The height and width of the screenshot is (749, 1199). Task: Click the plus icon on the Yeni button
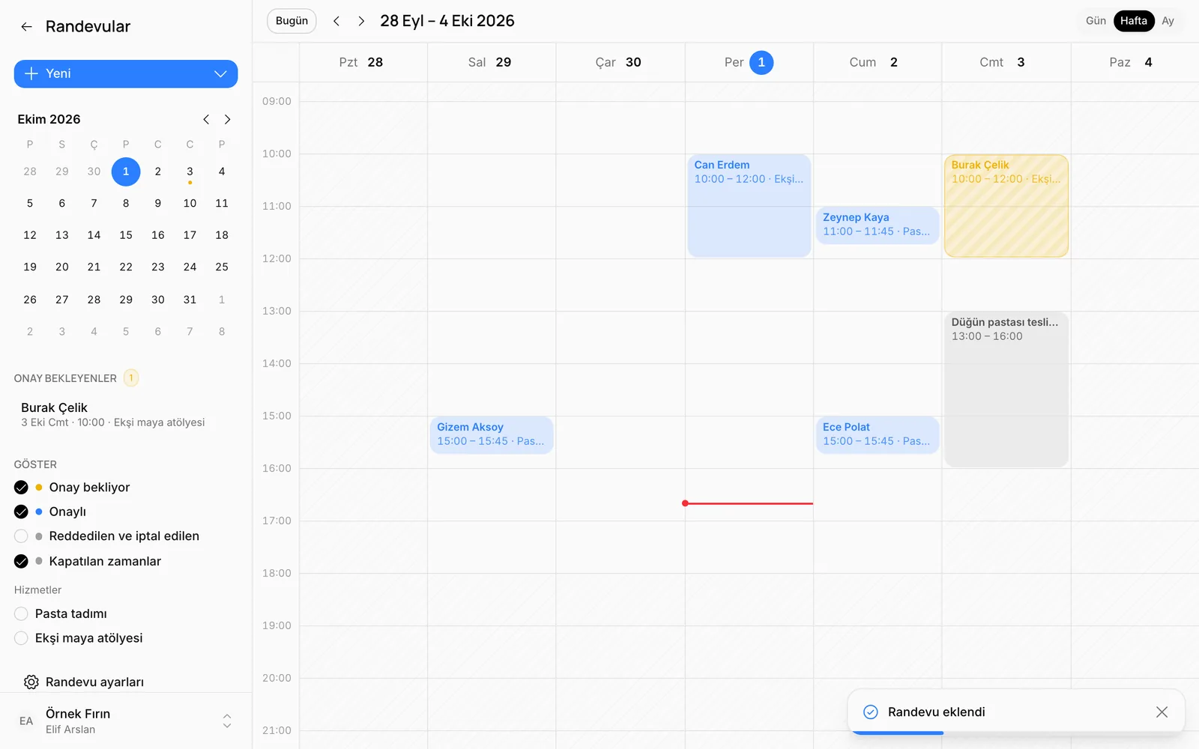tap(31, 73)
